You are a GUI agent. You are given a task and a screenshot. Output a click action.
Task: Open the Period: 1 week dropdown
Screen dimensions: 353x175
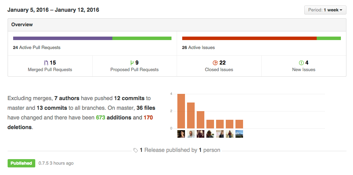[325, 10]
